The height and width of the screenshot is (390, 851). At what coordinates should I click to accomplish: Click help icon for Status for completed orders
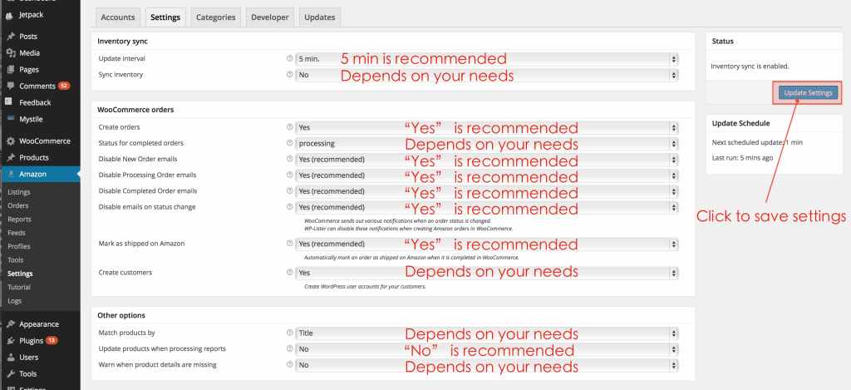coord(289,143)
